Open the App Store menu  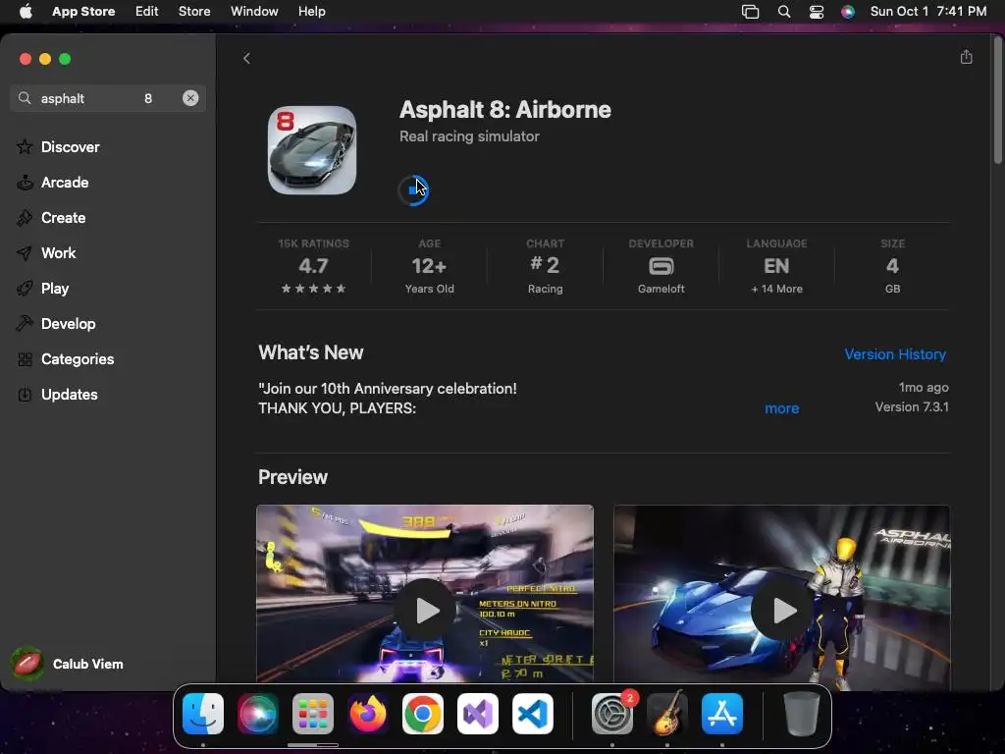83,12
